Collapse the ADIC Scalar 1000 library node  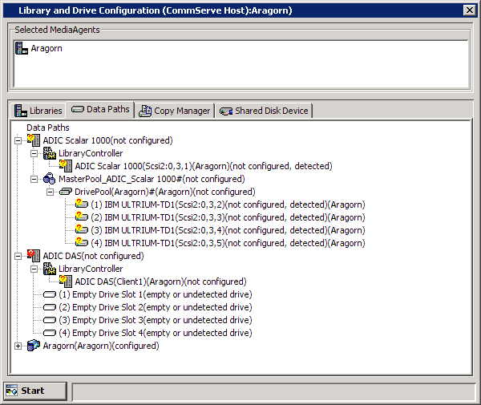(18, 140)
